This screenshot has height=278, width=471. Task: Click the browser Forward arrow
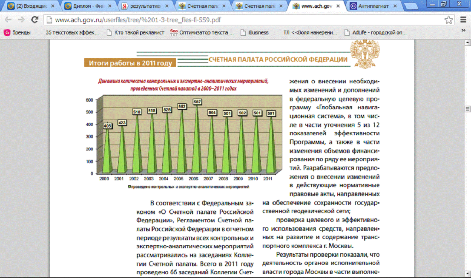pyautogui.click(x=20, y=20)
